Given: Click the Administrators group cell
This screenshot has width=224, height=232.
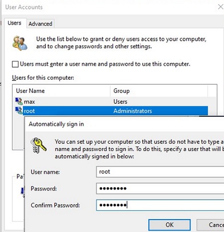Looking at the screenshot, I should coord(132,111).
